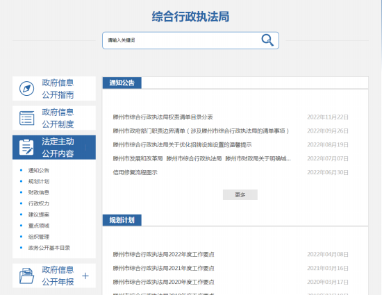Click the 规划计划 section tab header
This screenshot has height=295, width=382.
122,220
